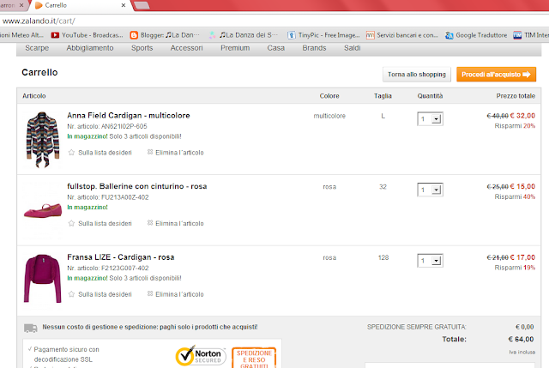Close the Carrello browser tab

click(x=124, y=5)
